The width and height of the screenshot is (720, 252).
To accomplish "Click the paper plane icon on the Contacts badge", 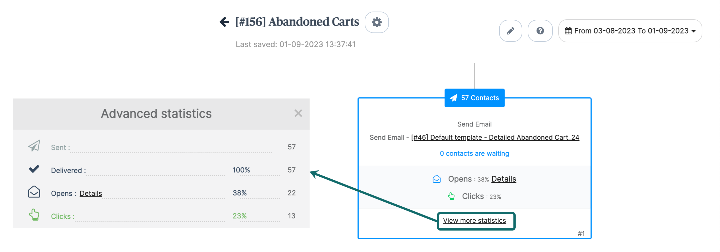I will click(x=454, y=98).
